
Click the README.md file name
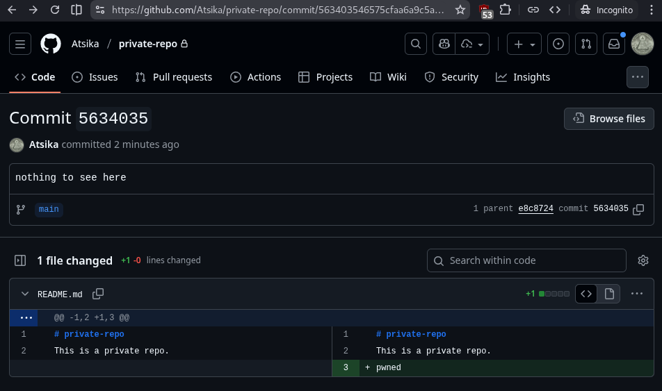coord(60,294)
